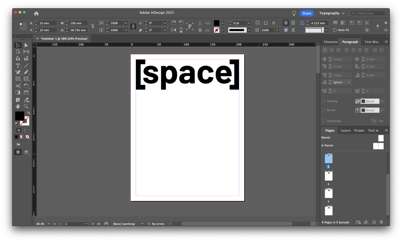
Task: Open Quick Apply lightning icon
Action: click(x=378, y=26)
